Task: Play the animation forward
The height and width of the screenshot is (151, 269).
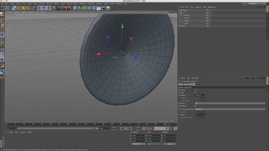Action: (126, 128)
